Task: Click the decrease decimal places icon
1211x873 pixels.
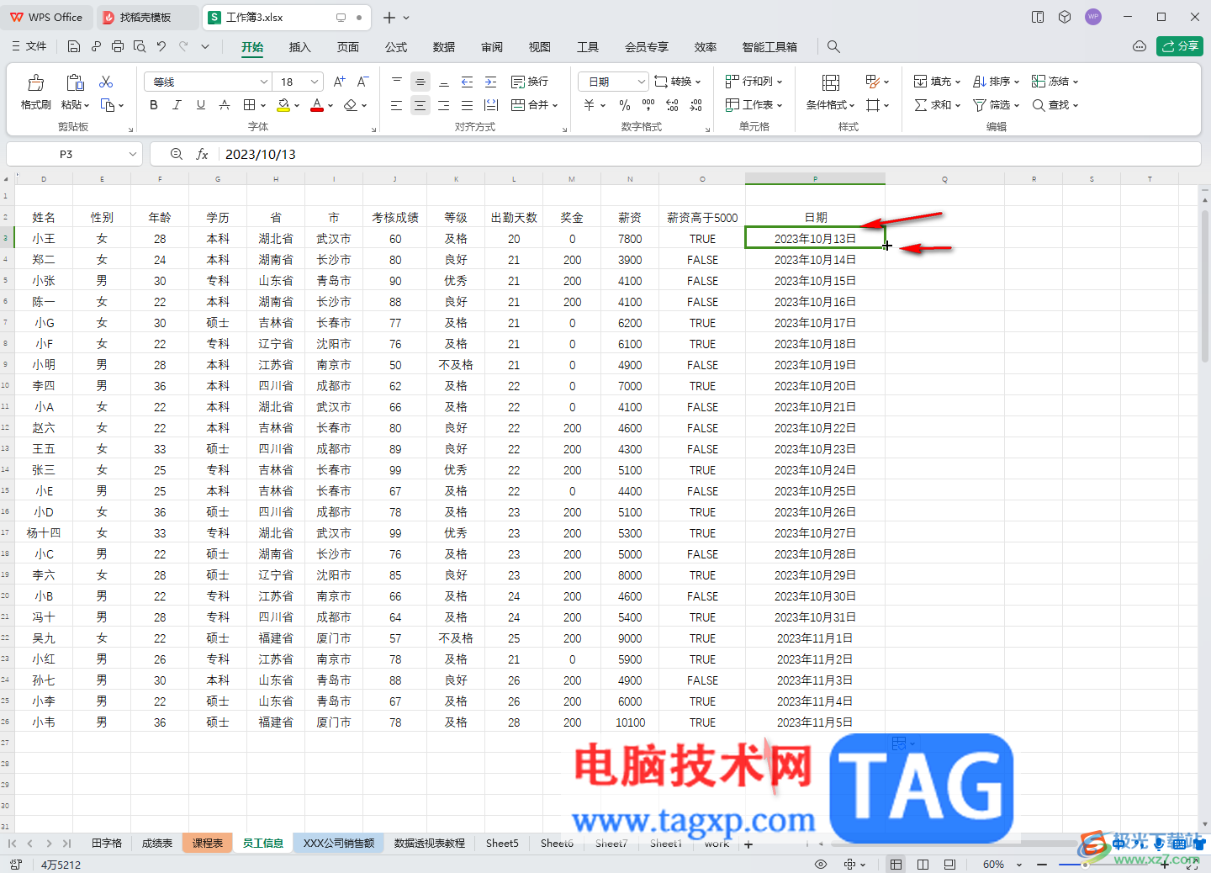Action: coord(695,105)
